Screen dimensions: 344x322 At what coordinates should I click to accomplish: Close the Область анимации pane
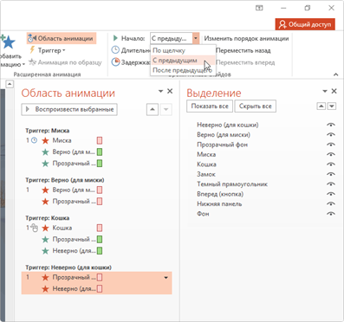point(170,91)
